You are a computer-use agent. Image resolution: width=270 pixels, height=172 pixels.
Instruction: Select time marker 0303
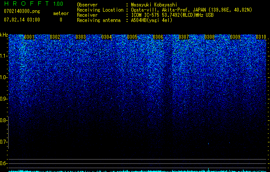tap(81, 37)
